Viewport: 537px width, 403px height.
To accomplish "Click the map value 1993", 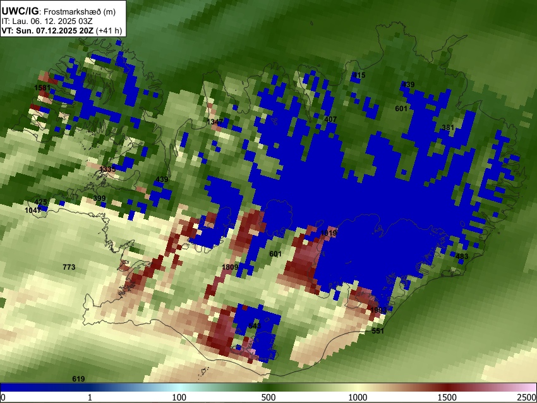I will click(378, 310).
